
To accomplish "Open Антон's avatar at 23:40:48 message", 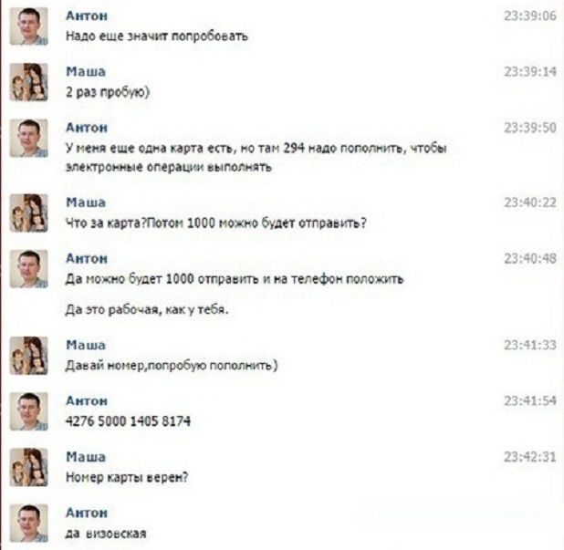I will pos(28,269).
